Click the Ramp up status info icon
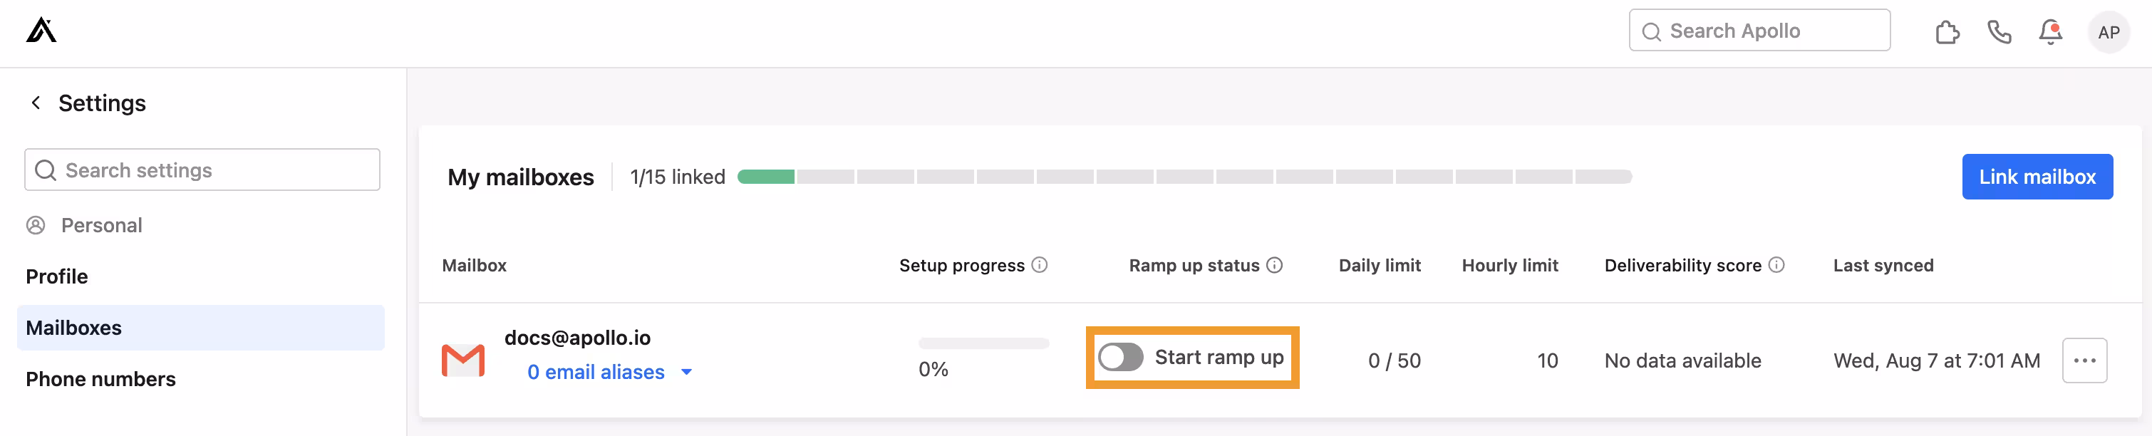 [1274, 265]
